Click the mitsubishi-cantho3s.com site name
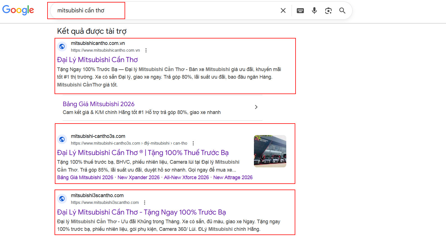Screen dimensions: 446x237 98,136
